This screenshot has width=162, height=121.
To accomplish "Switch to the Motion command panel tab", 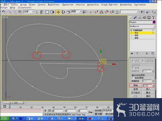I will tap(145, 18).
